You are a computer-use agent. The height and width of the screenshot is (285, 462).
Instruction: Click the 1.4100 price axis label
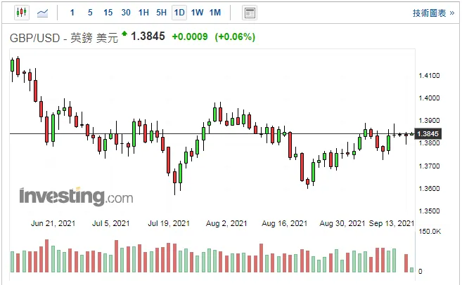(x=429, y=76)
